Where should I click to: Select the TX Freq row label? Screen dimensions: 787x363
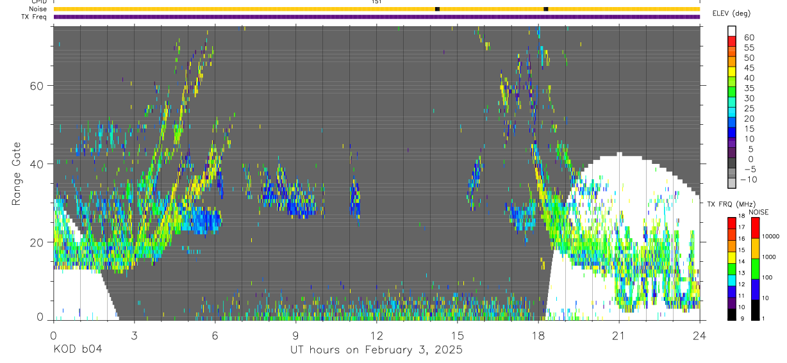coord(35,17)
